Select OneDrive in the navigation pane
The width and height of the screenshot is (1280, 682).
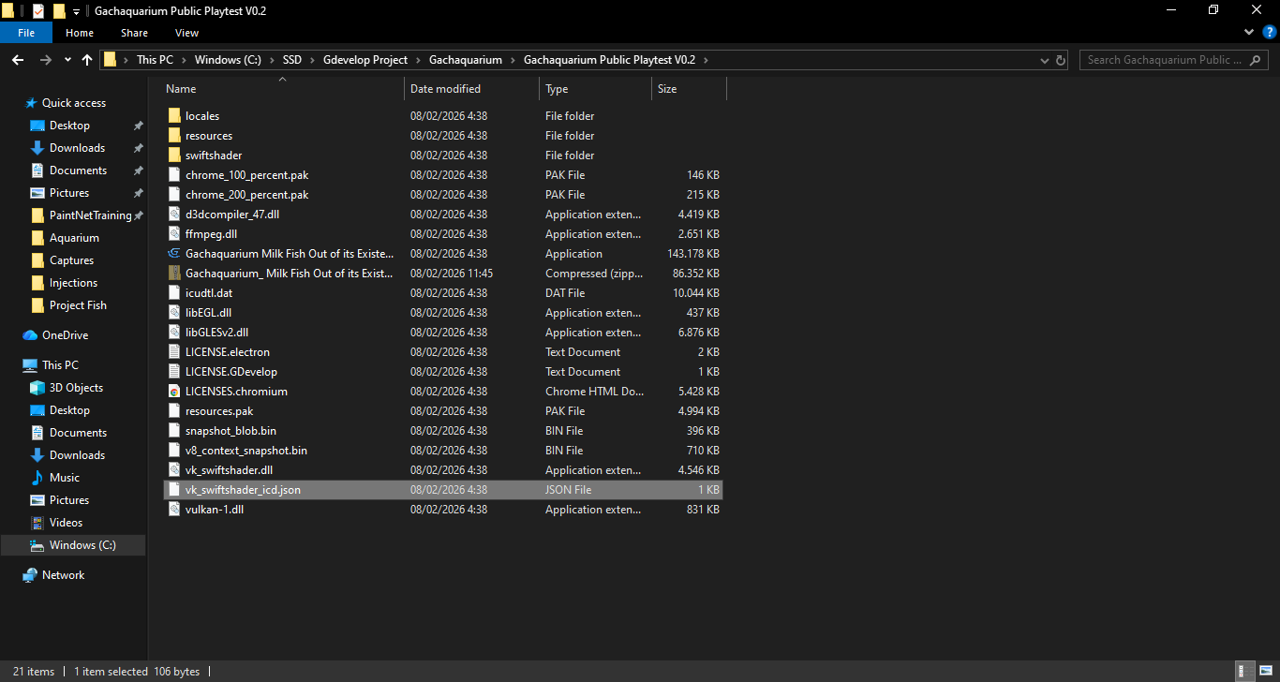[65, 335]
